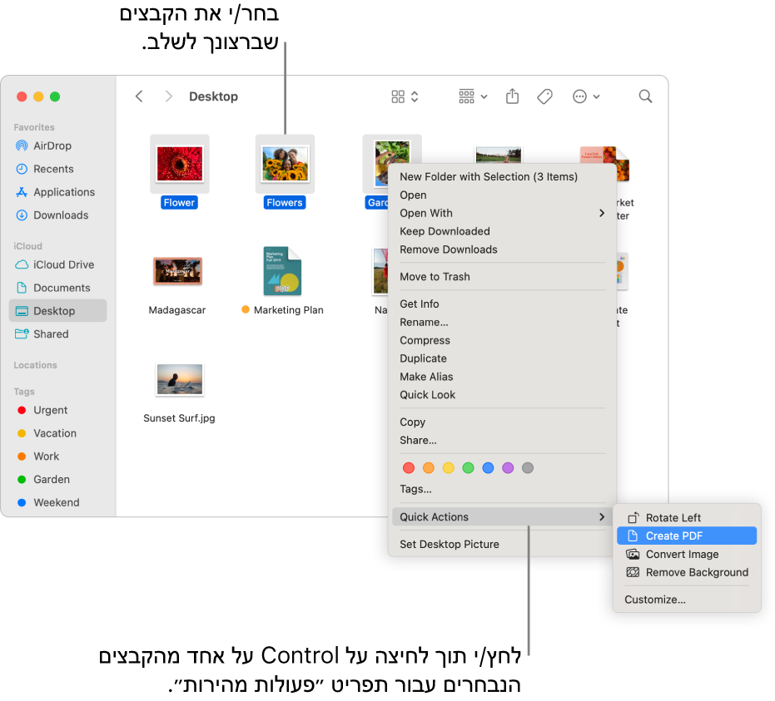This screenshot has height=701, width=775.
Task: Open the More actions ellipsis menu
Action: (x=586, y=96)
